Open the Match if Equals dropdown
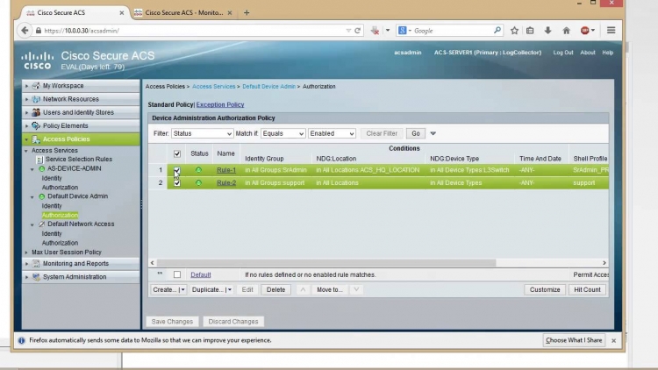 (x=283, y=133)
